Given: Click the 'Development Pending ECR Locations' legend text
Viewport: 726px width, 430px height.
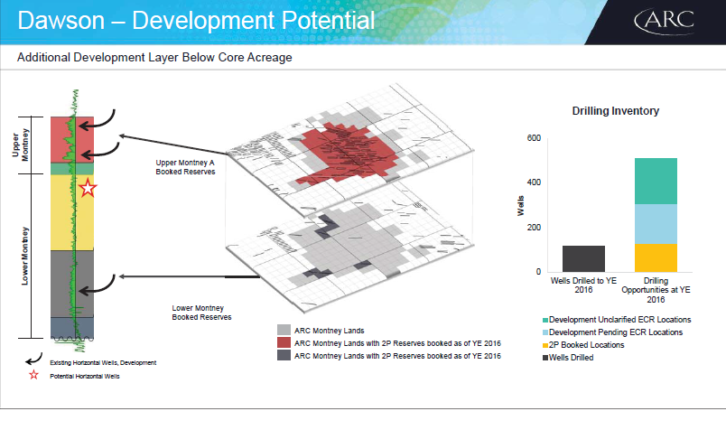Looking at the screenshot, I should 616,332.
